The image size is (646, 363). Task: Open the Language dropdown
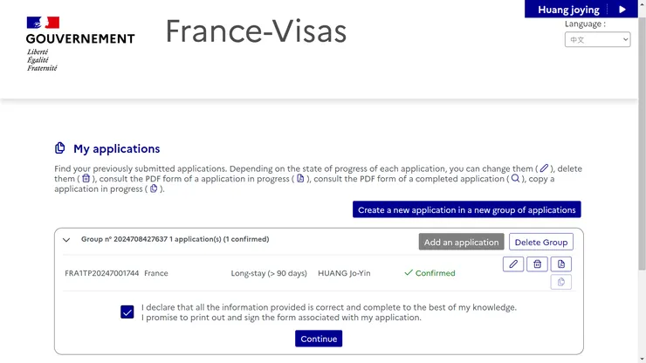click(597, 39)
